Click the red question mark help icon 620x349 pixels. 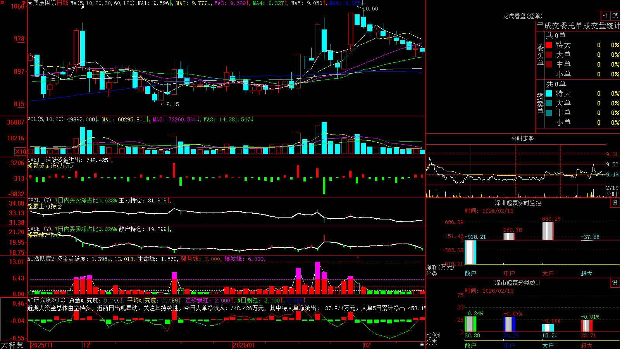coord(24,3)
